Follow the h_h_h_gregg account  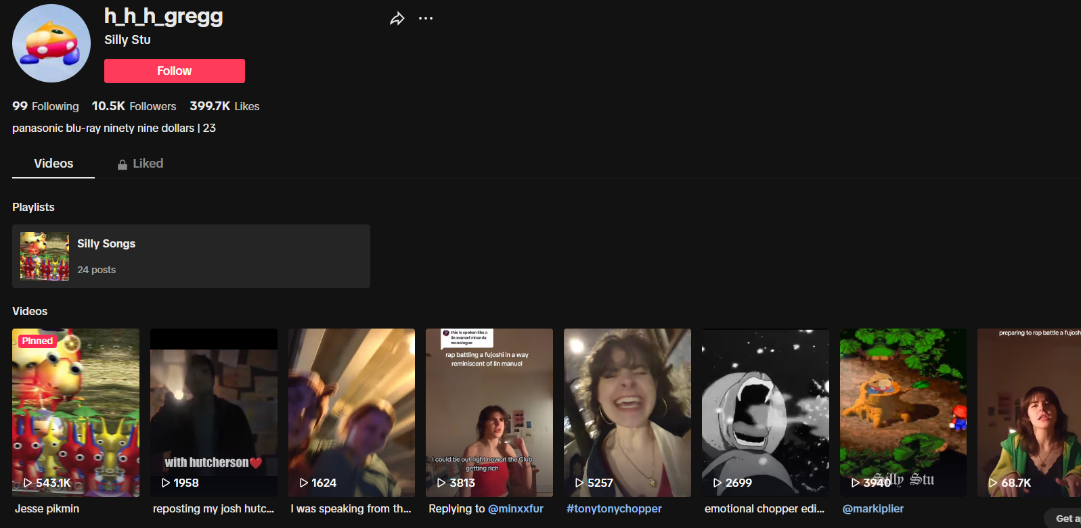coord(175,71)
